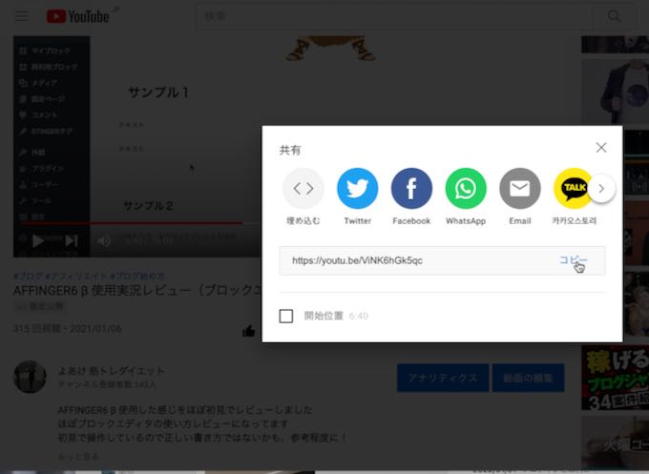649x474 pixels.
Task: Click the 315 回視聴 view count text
Action: point(35,329)
